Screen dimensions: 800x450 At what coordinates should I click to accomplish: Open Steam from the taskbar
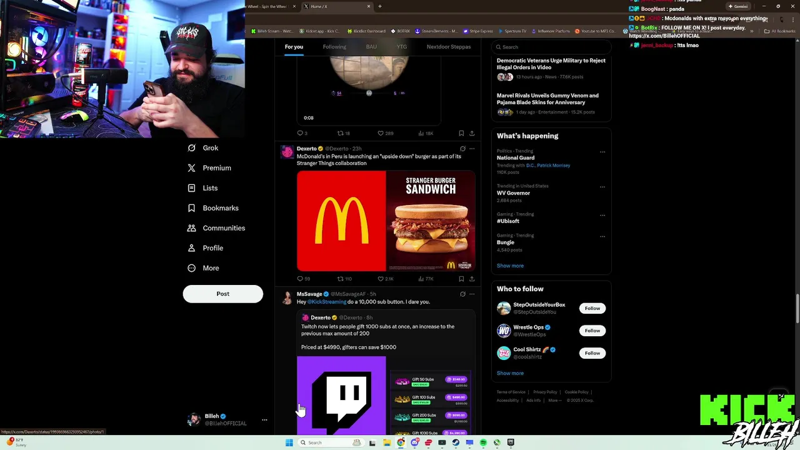tap(456, 442)
